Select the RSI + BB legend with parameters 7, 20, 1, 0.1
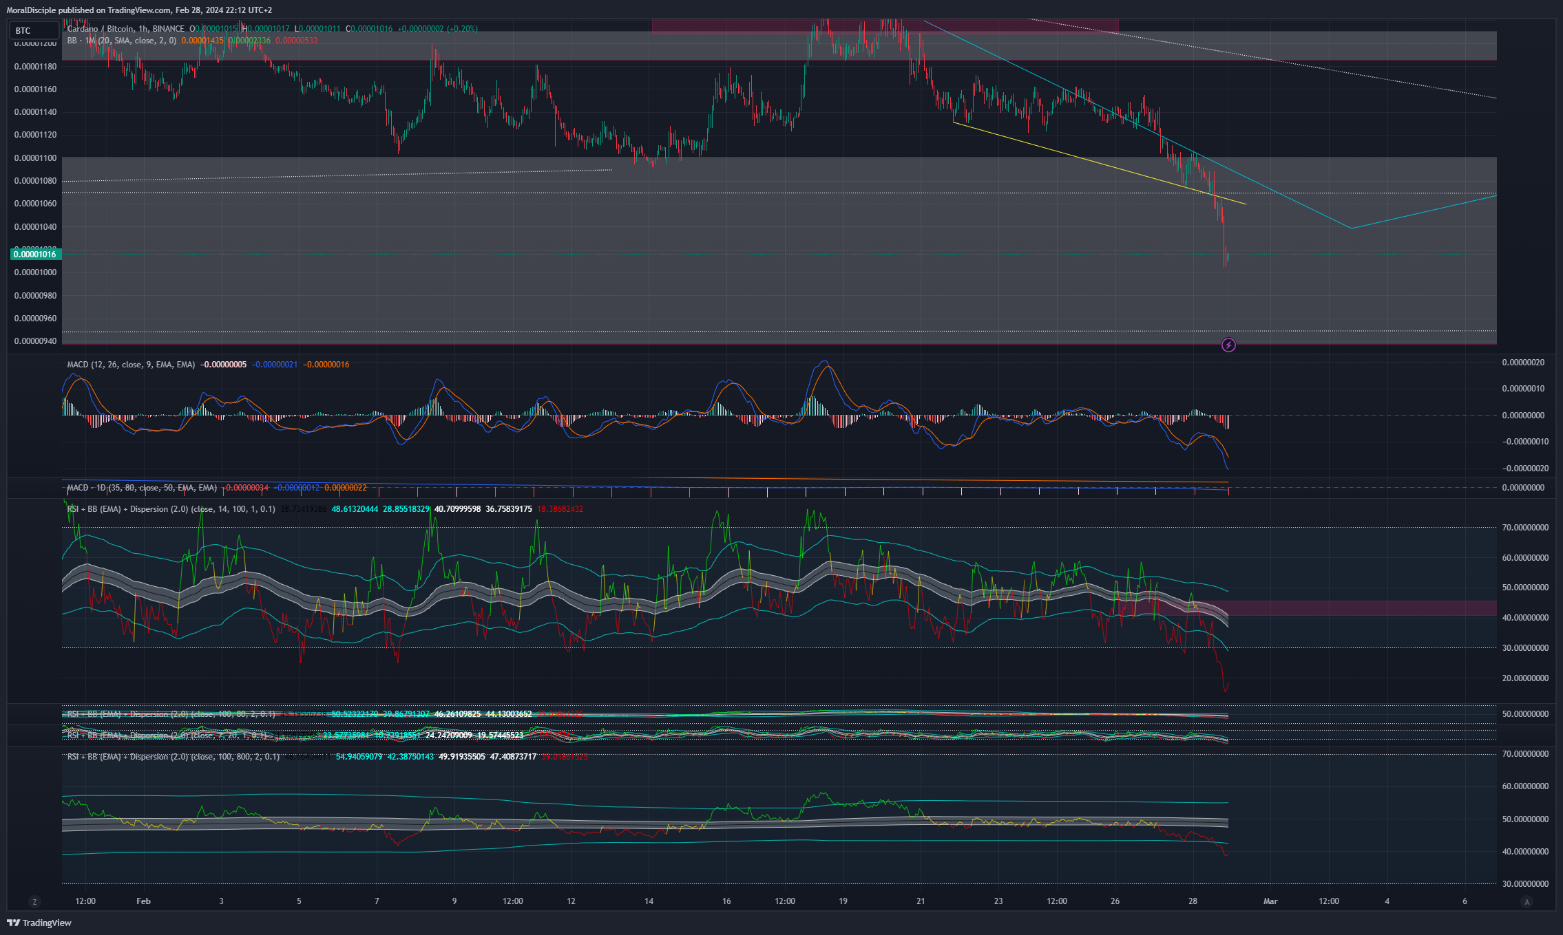The height and width of the screenshot is (935, 1563). pos(167,735)
